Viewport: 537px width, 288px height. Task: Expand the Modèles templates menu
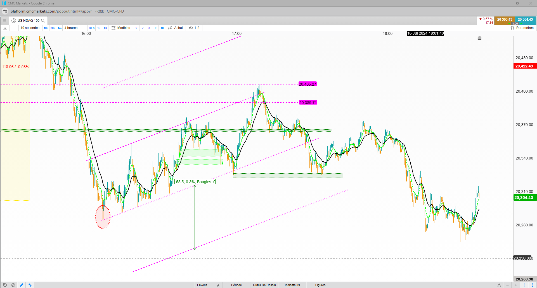tap(121, 28)
